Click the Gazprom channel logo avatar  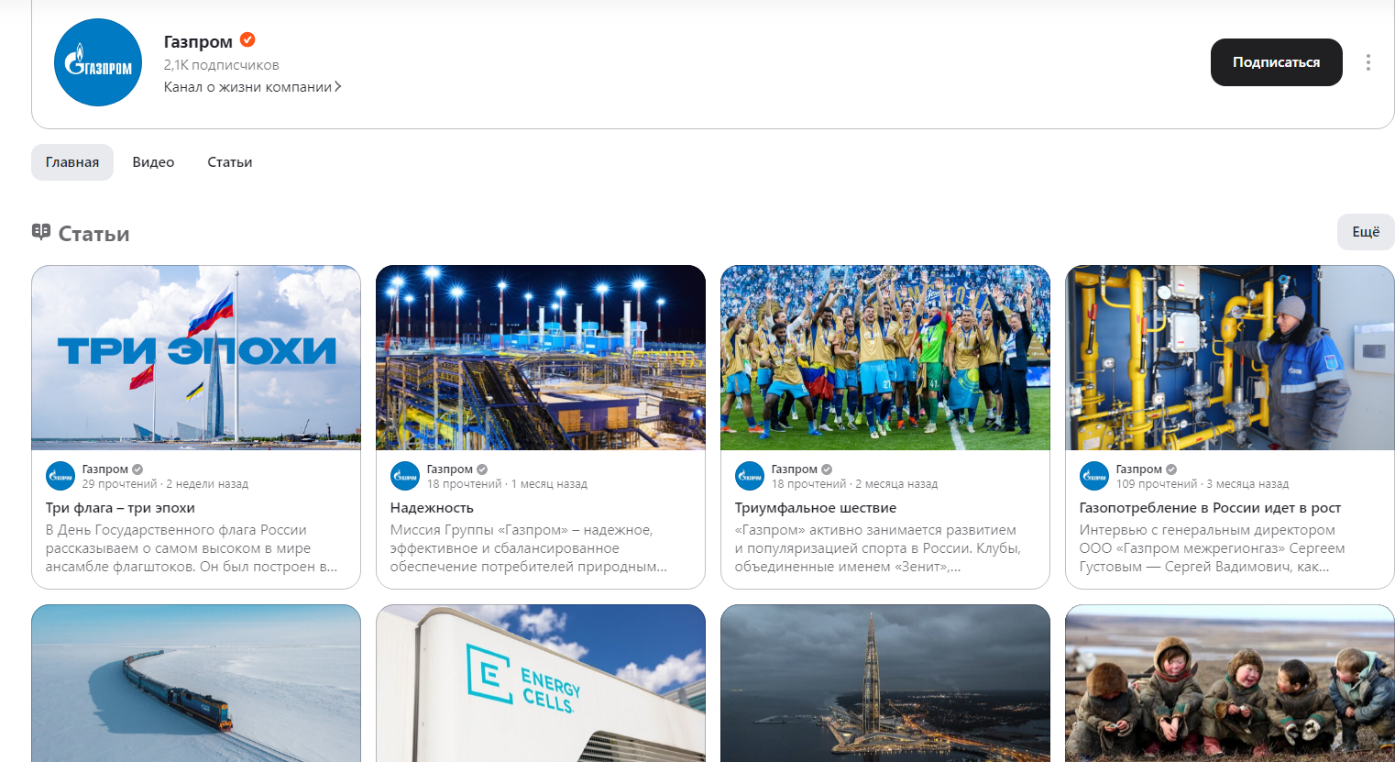point(98,62)
